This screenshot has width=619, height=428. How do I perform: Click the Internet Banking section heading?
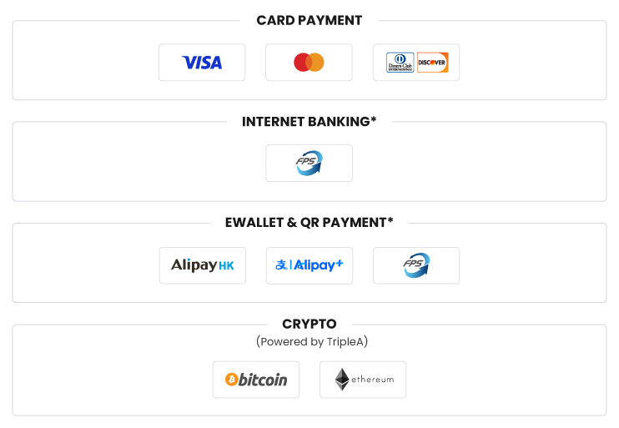pos(309,122)
